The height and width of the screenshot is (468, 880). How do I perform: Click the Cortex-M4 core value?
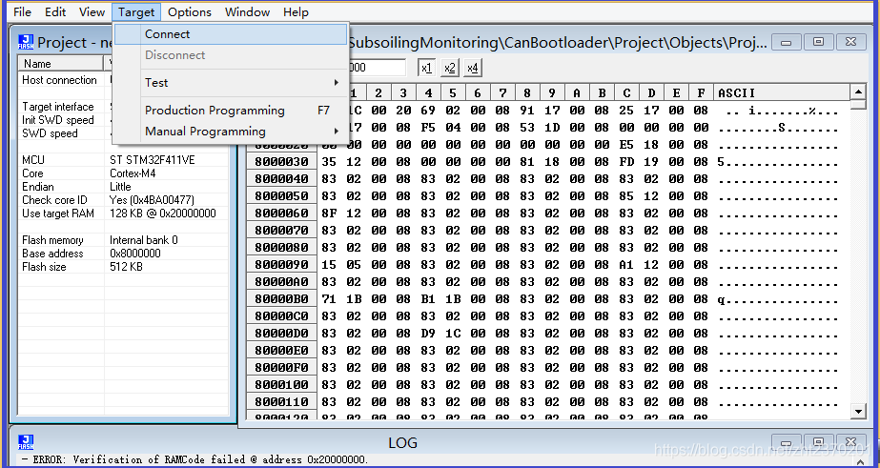coord(133,173)
